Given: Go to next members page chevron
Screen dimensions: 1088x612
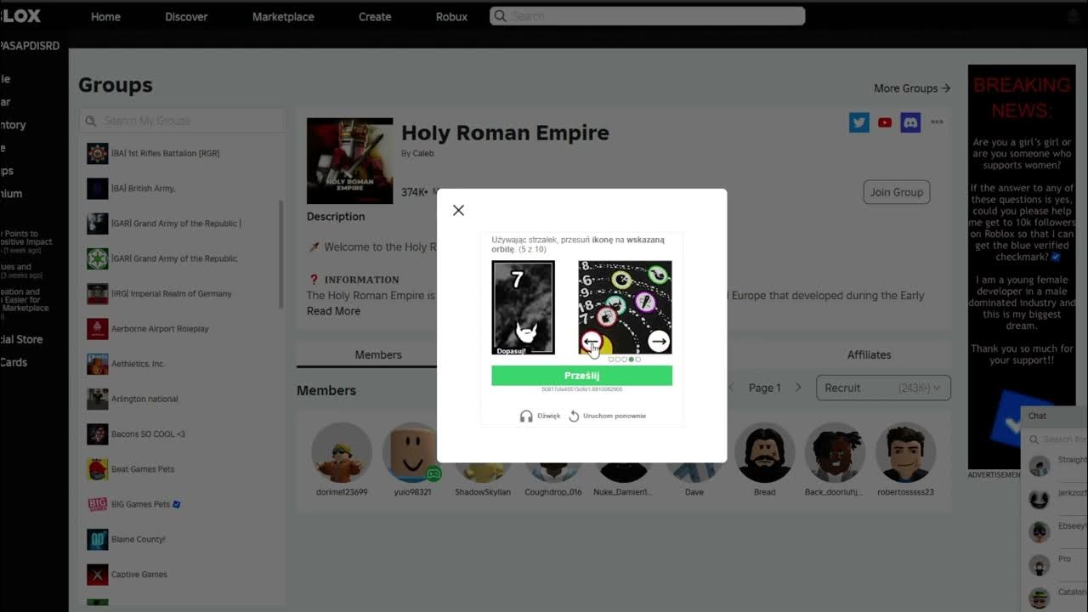Looking at the screenshot, I should (798, 388).
